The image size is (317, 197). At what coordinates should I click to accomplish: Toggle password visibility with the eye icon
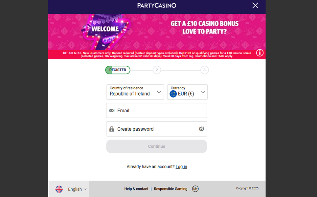(201, 129)
